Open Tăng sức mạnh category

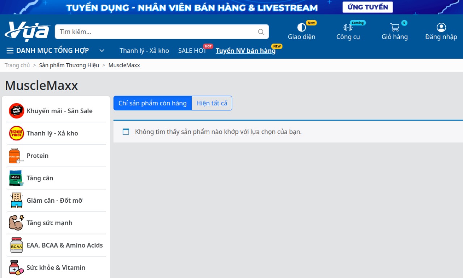tap(50, 223)
